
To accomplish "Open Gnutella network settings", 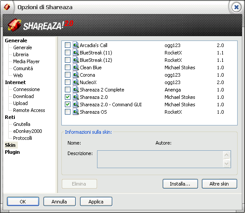I will (22, 124).
